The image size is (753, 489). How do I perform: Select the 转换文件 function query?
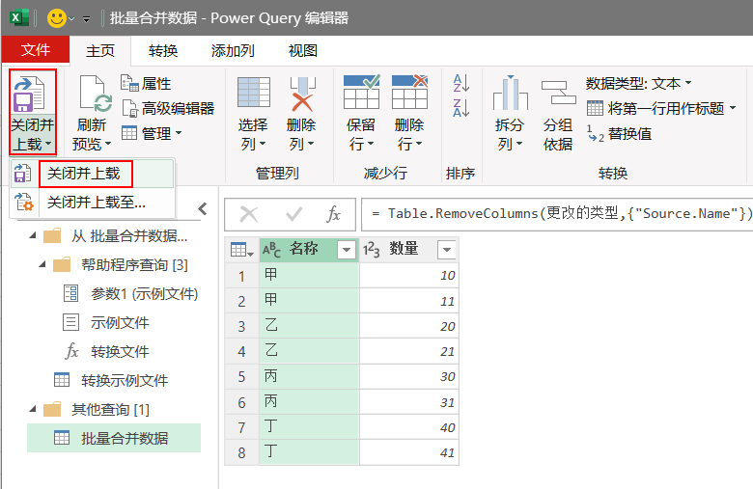point(106,351)
